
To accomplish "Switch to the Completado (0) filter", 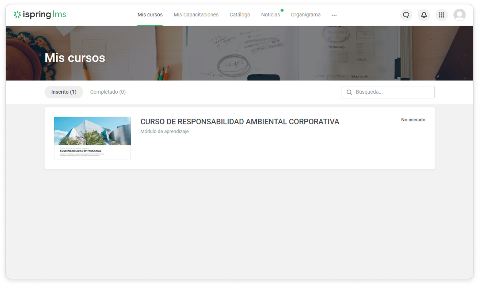I will pyautogui.click(x=108, y=92).
